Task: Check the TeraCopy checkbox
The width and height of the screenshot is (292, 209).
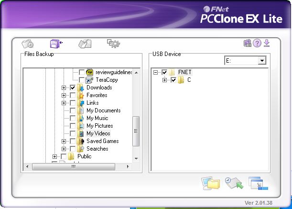Action: 82,80
